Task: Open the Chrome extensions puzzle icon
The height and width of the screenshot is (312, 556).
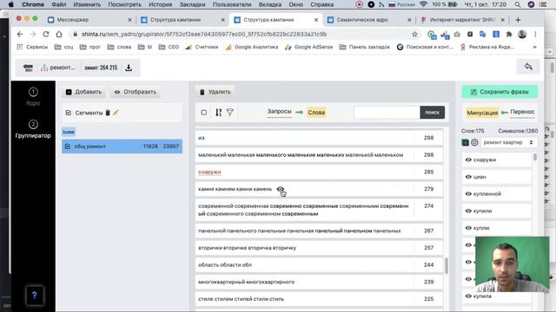Action: tap(509, 35)
